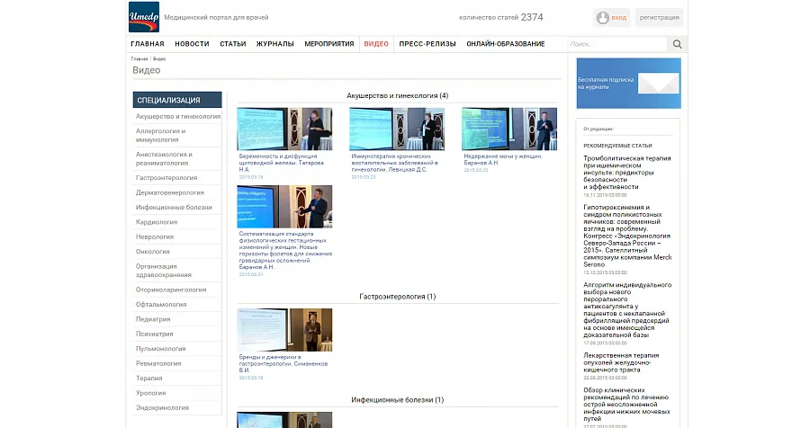Open Гастроэнтерология (1) section heading
810x428 pixels.
[397, 297]
